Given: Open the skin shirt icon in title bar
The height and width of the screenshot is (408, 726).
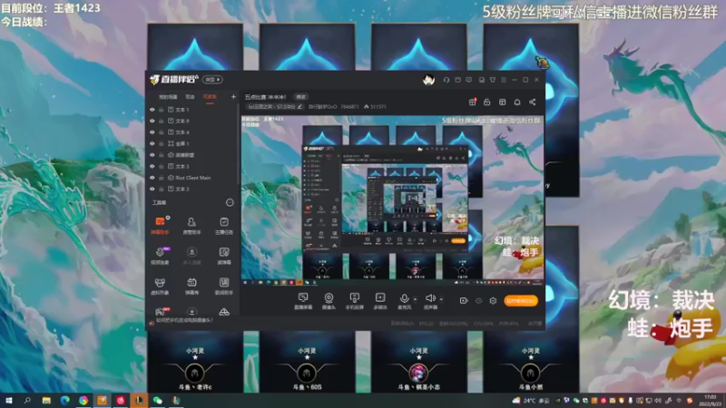Looking at the screenshot, I should coord(493,80).
